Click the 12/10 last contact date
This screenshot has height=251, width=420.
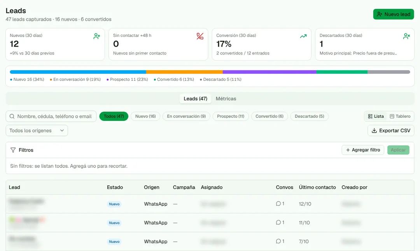(305, 204)
